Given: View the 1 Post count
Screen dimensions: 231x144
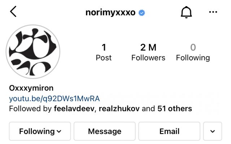Looking at the screenshot, I should click(104, 52).
